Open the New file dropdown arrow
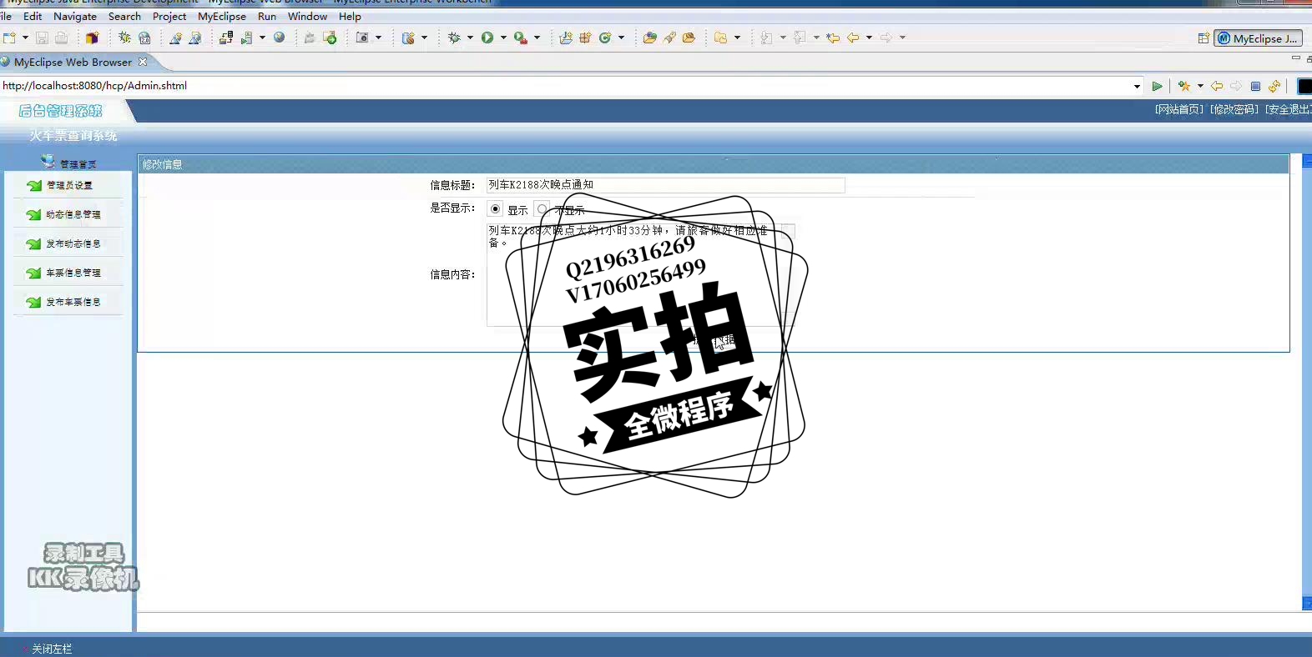 click(25, 38)
